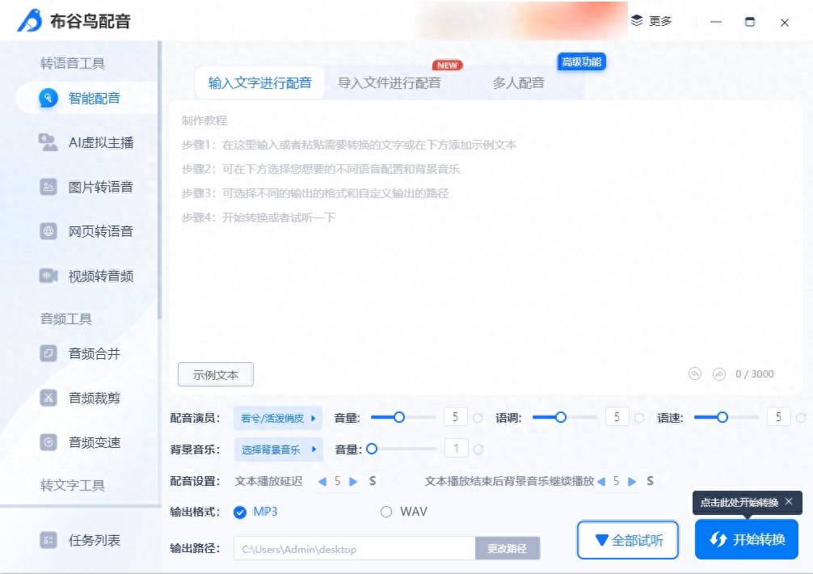
Task: Increase 文本播放延迟 with right arrow
Action: (353, 482)
